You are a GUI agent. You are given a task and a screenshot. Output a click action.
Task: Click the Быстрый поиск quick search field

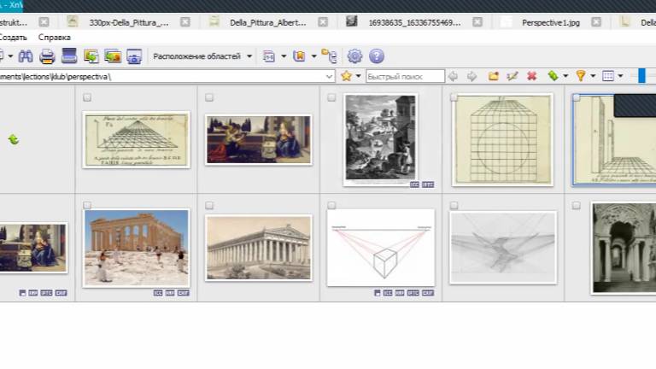405,77
